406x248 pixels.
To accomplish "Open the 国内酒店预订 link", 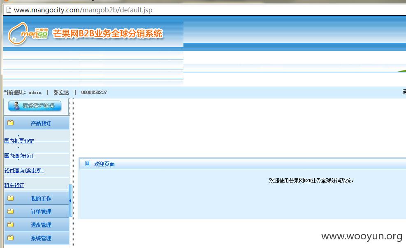I will pyautogui.click(x=19, y=156).
